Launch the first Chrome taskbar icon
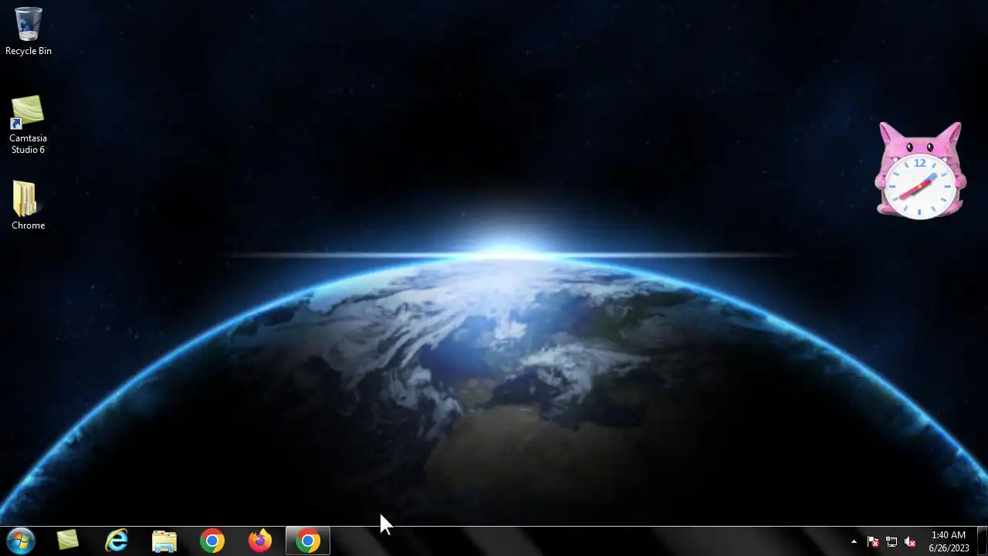 coord(212,541)
